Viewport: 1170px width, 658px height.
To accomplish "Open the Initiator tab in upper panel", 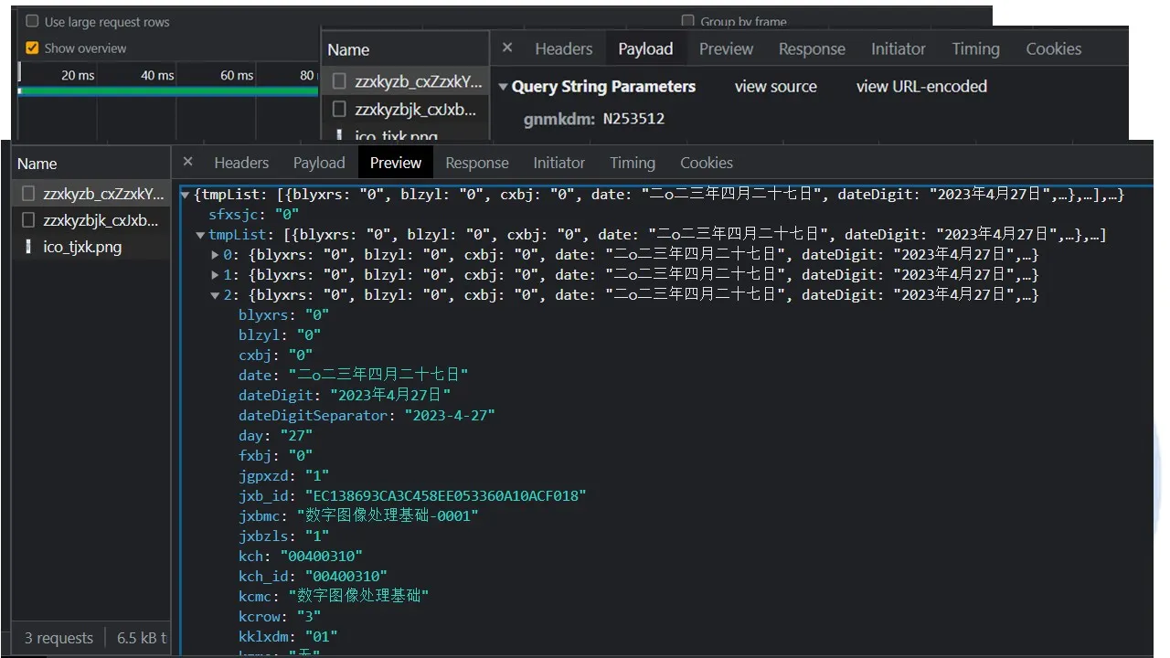I will 898,49.
